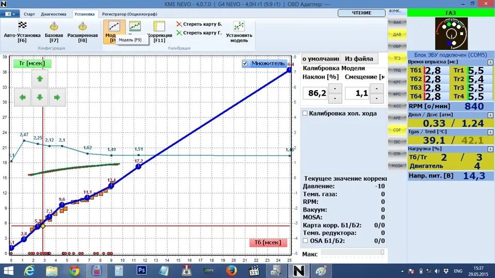Move the model point left with the green arrow
Screen dimensions: 495x278
[22, 97]
